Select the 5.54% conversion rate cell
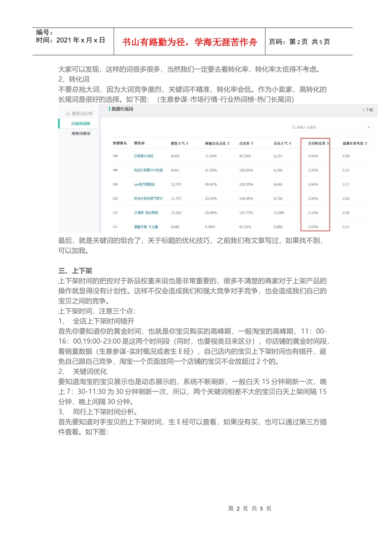Viewport: 385px width, 544px height. click(313, 156)
